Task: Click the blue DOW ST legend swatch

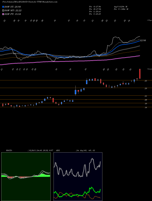Action: [3, 7]
